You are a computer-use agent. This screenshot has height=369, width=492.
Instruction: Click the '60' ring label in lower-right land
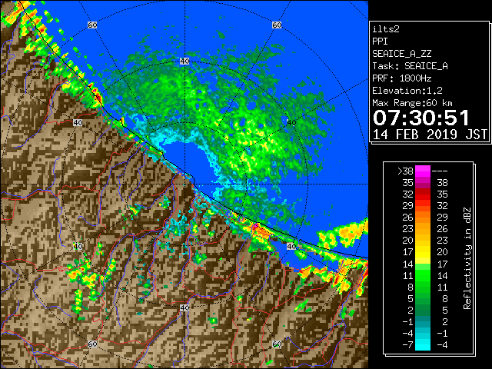[277, 344]
